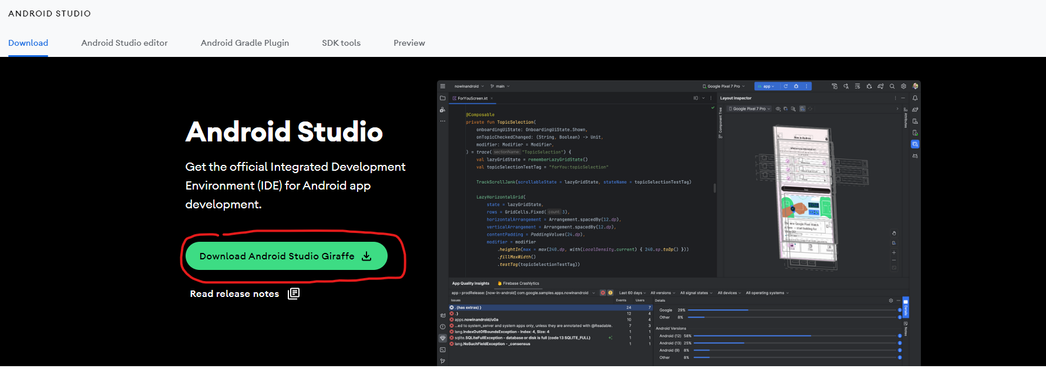Click the App Quality Insights gem sidebar icon
Viewport: 1046px width, 392px height.
(x=443, y=338)
